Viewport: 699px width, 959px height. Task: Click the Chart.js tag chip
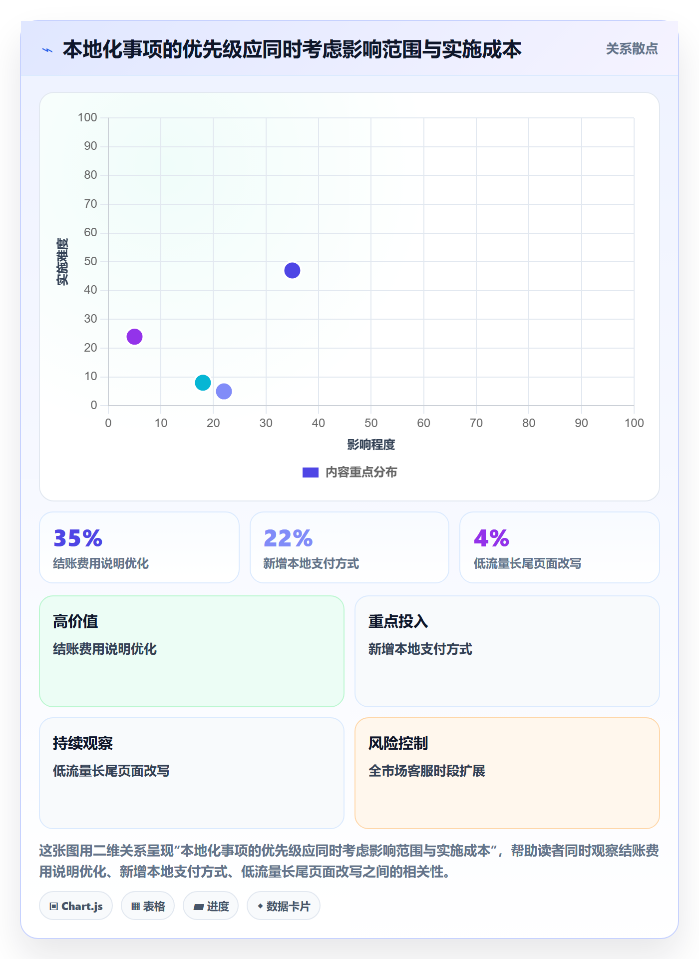point(76,906)
